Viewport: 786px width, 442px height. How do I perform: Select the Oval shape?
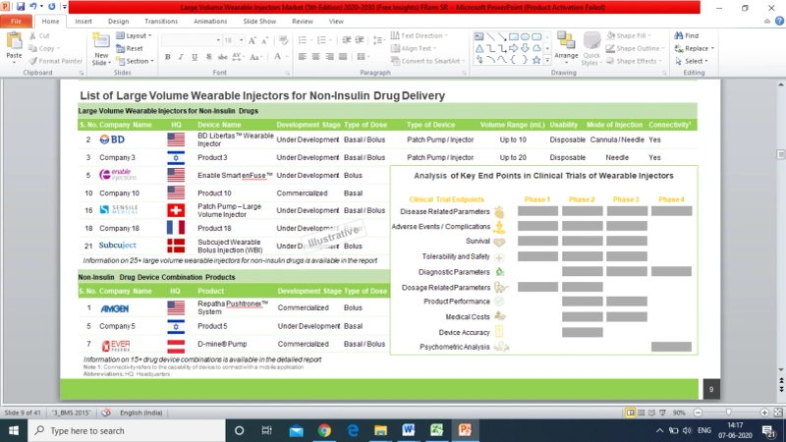point(525,36)
